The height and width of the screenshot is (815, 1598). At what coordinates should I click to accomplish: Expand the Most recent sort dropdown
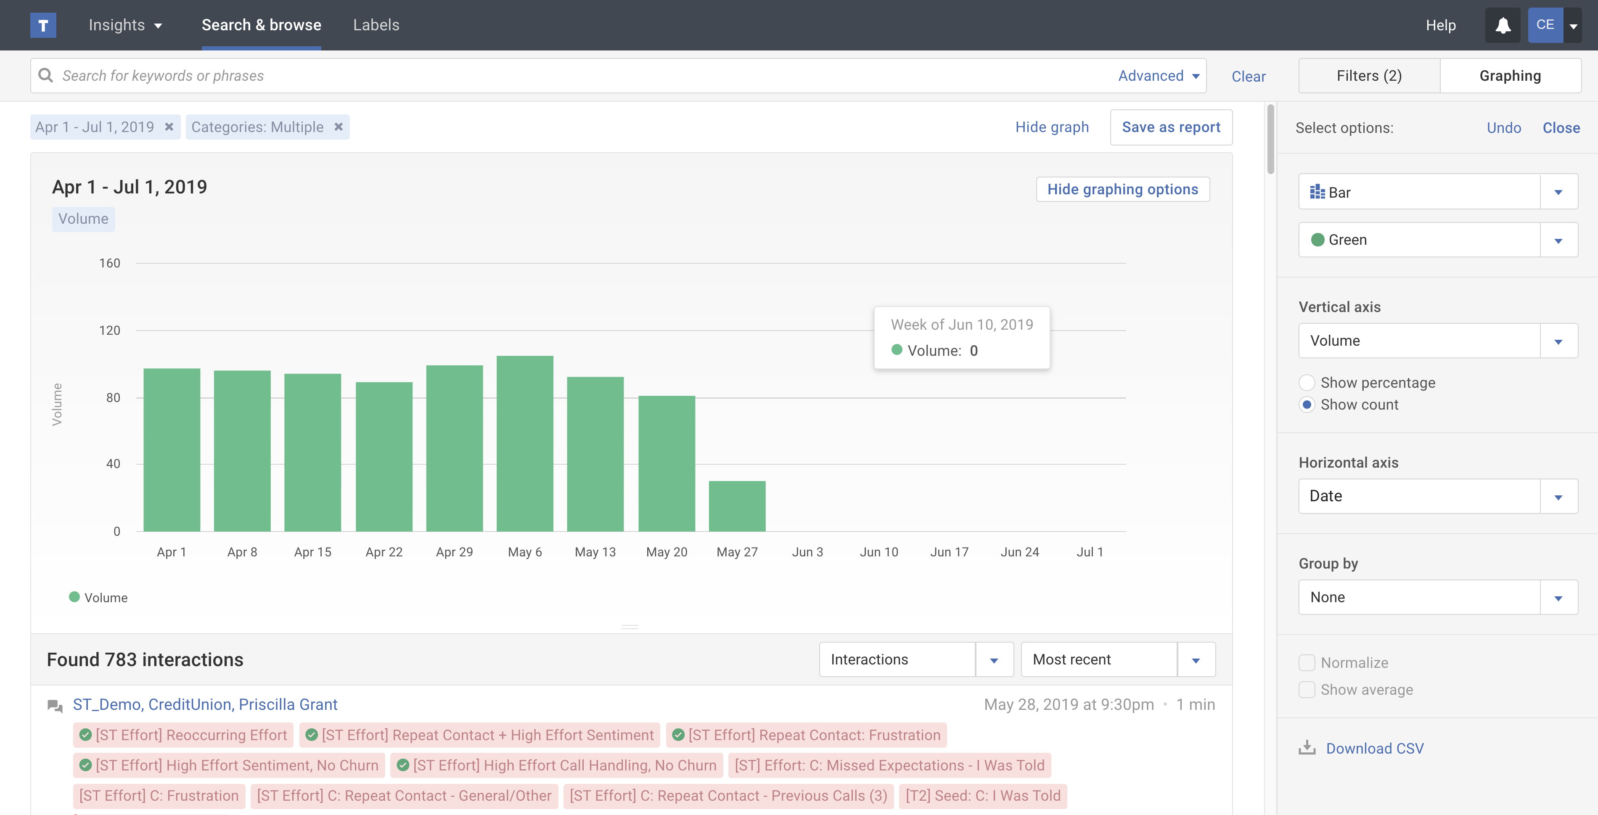pyautogui.click(x=1196, y=660)
